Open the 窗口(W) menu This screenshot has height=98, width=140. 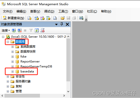click(x=78, y=11)
